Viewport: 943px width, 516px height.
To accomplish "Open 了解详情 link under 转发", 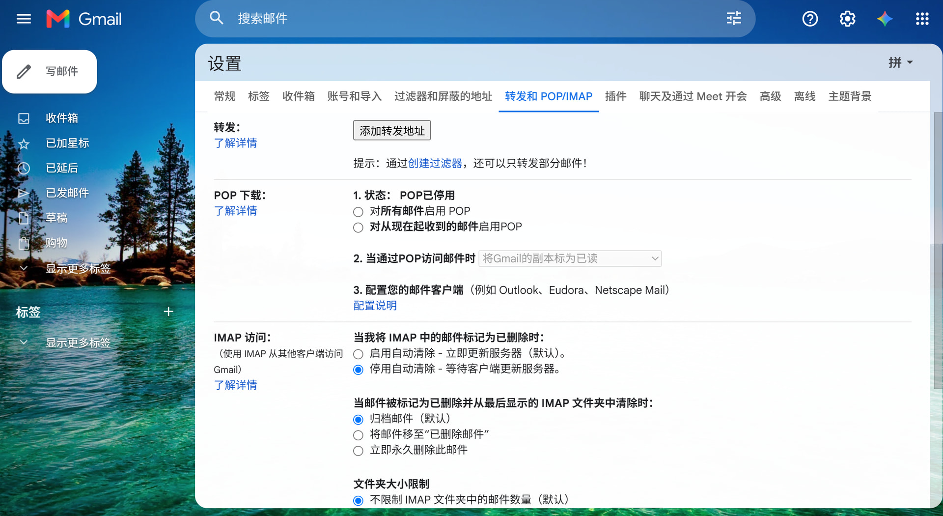I will 235,143.
